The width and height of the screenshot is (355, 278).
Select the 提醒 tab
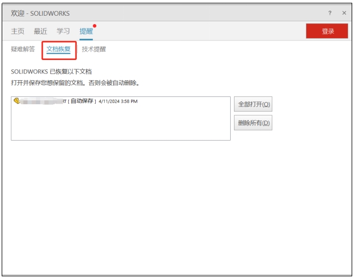[x=86, y=31]
